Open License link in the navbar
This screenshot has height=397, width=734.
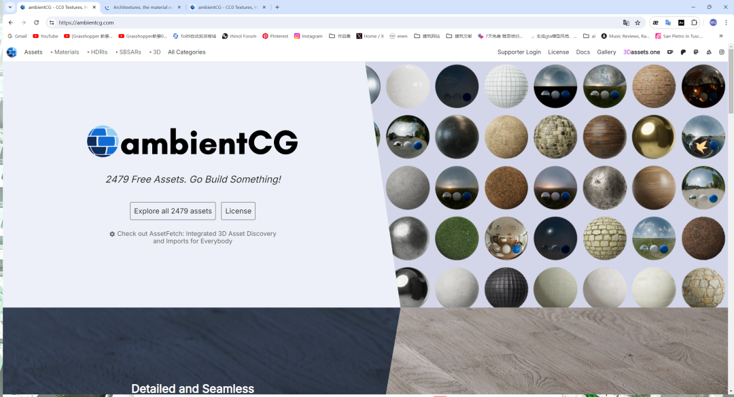pyautogui.click(x=559, y=52)
